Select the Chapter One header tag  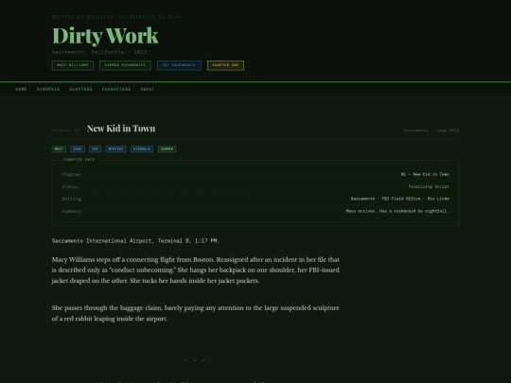[x=225, y=65]
